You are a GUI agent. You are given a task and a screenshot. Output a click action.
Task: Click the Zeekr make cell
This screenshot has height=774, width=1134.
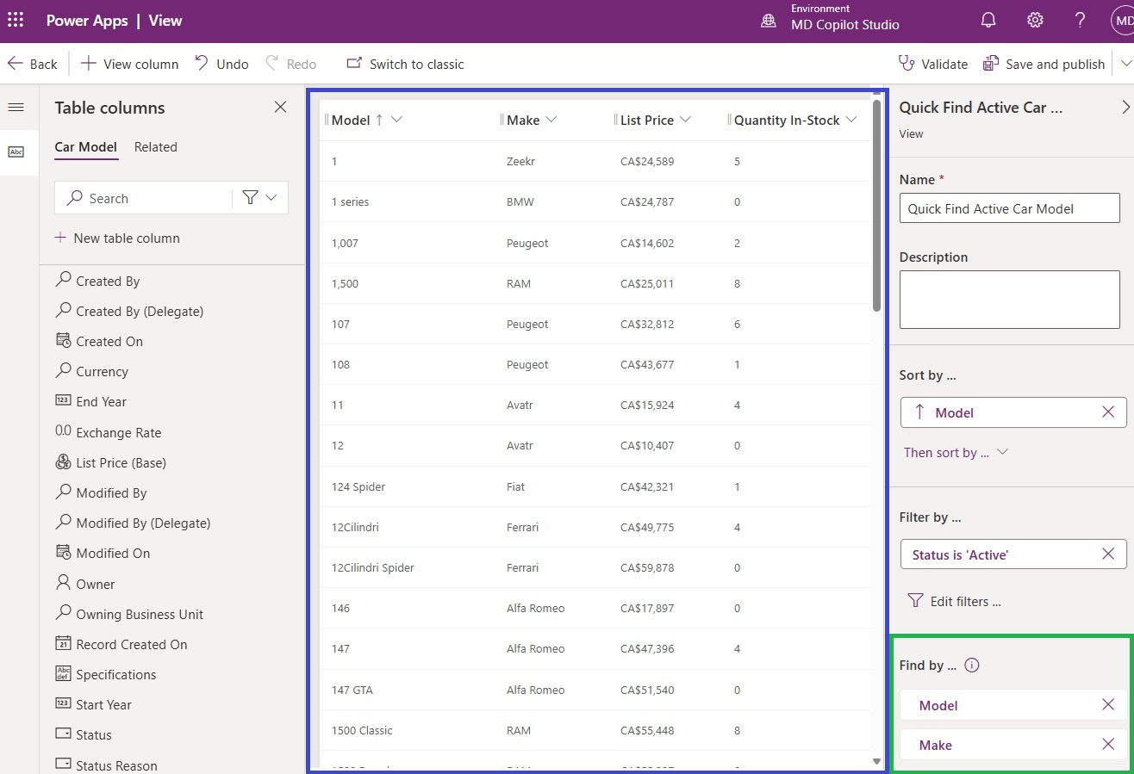click(522, 161)
